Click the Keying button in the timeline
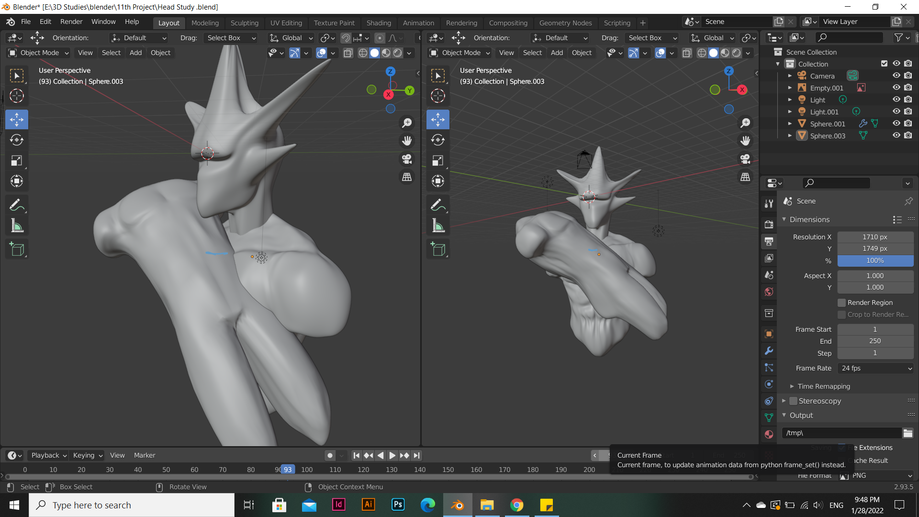This screenshot has width=919, height=517. point(88,455)
